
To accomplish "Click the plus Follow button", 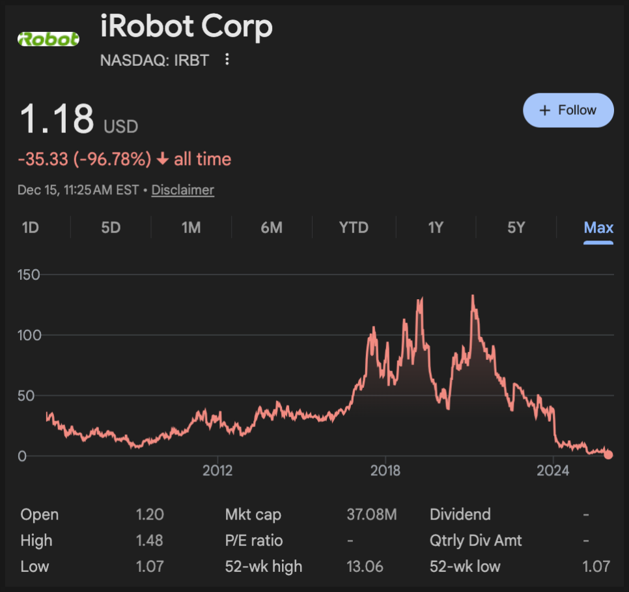I will [x=568, y=110].
